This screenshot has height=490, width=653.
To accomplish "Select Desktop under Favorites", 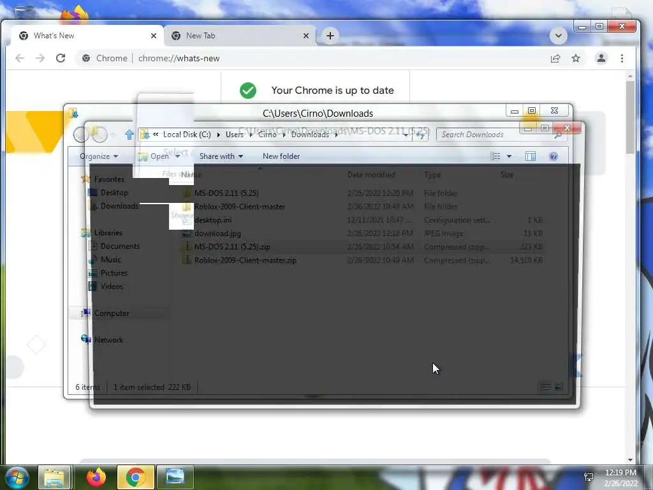I will coord(114,193).
